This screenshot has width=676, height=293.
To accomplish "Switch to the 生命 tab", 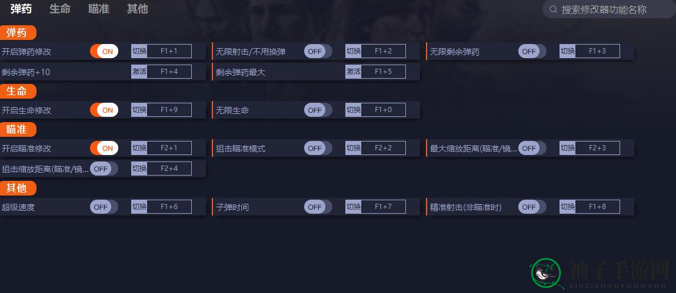I will click(x=60, y=9).
